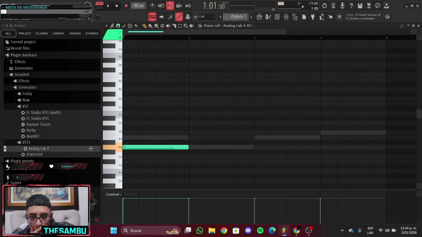
Task: Open the Mixer icon
Action: (286, 17)
